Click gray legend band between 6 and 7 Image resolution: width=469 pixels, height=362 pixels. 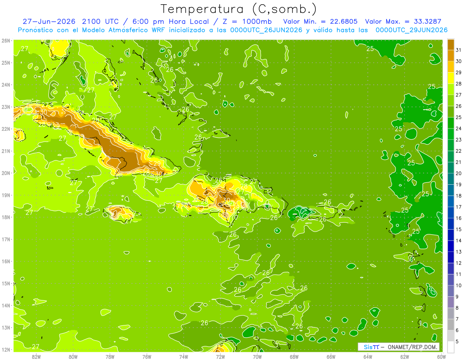tap(451, 325)
